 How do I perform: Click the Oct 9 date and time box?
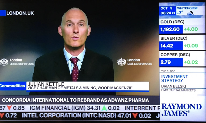point(168,11)
